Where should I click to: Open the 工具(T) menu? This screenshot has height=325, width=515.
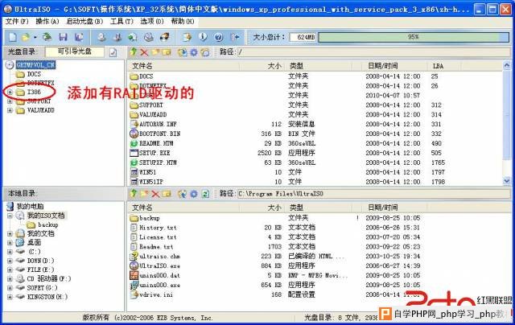click(x=122, y=22)
